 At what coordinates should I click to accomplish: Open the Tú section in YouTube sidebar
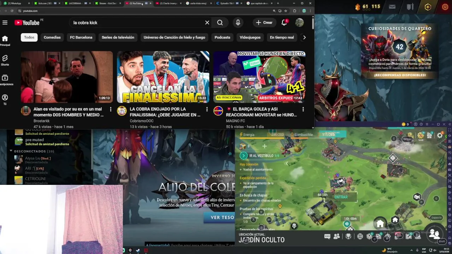pos(5,99)
